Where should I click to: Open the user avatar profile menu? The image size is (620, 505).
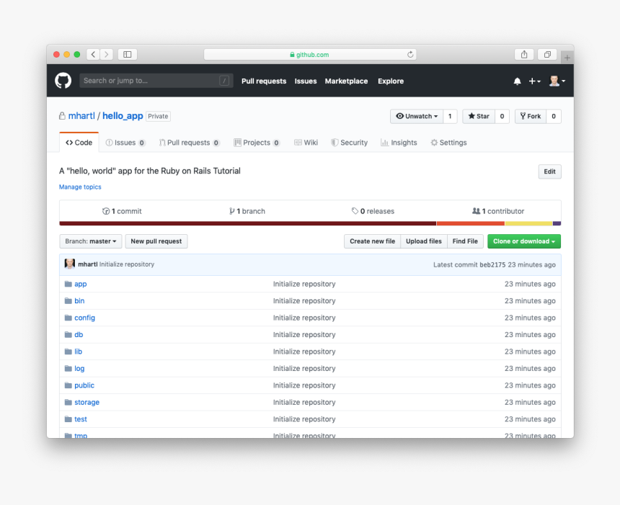(x=557, y=81)
